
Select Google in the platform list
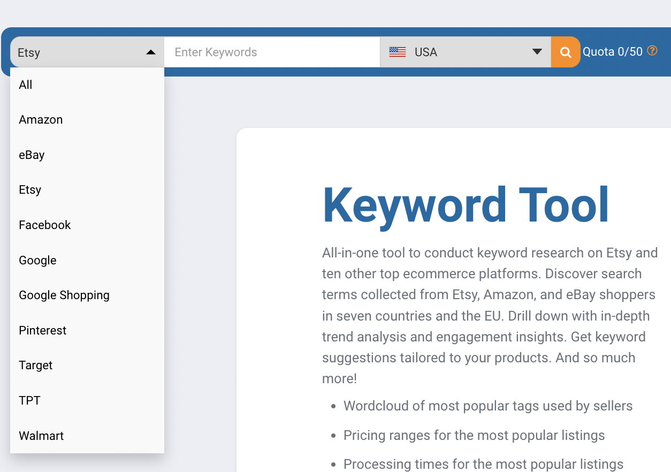point(87,260)
